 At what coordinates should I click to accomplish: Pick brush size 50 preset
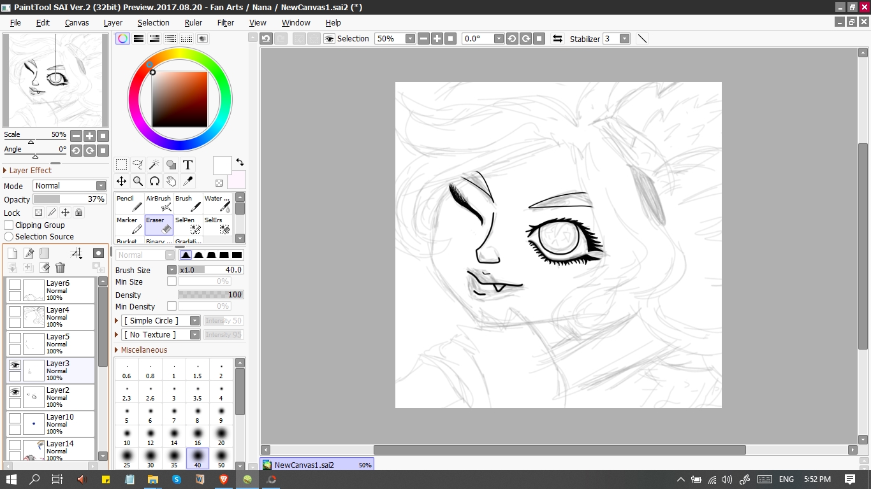(221, 458)
